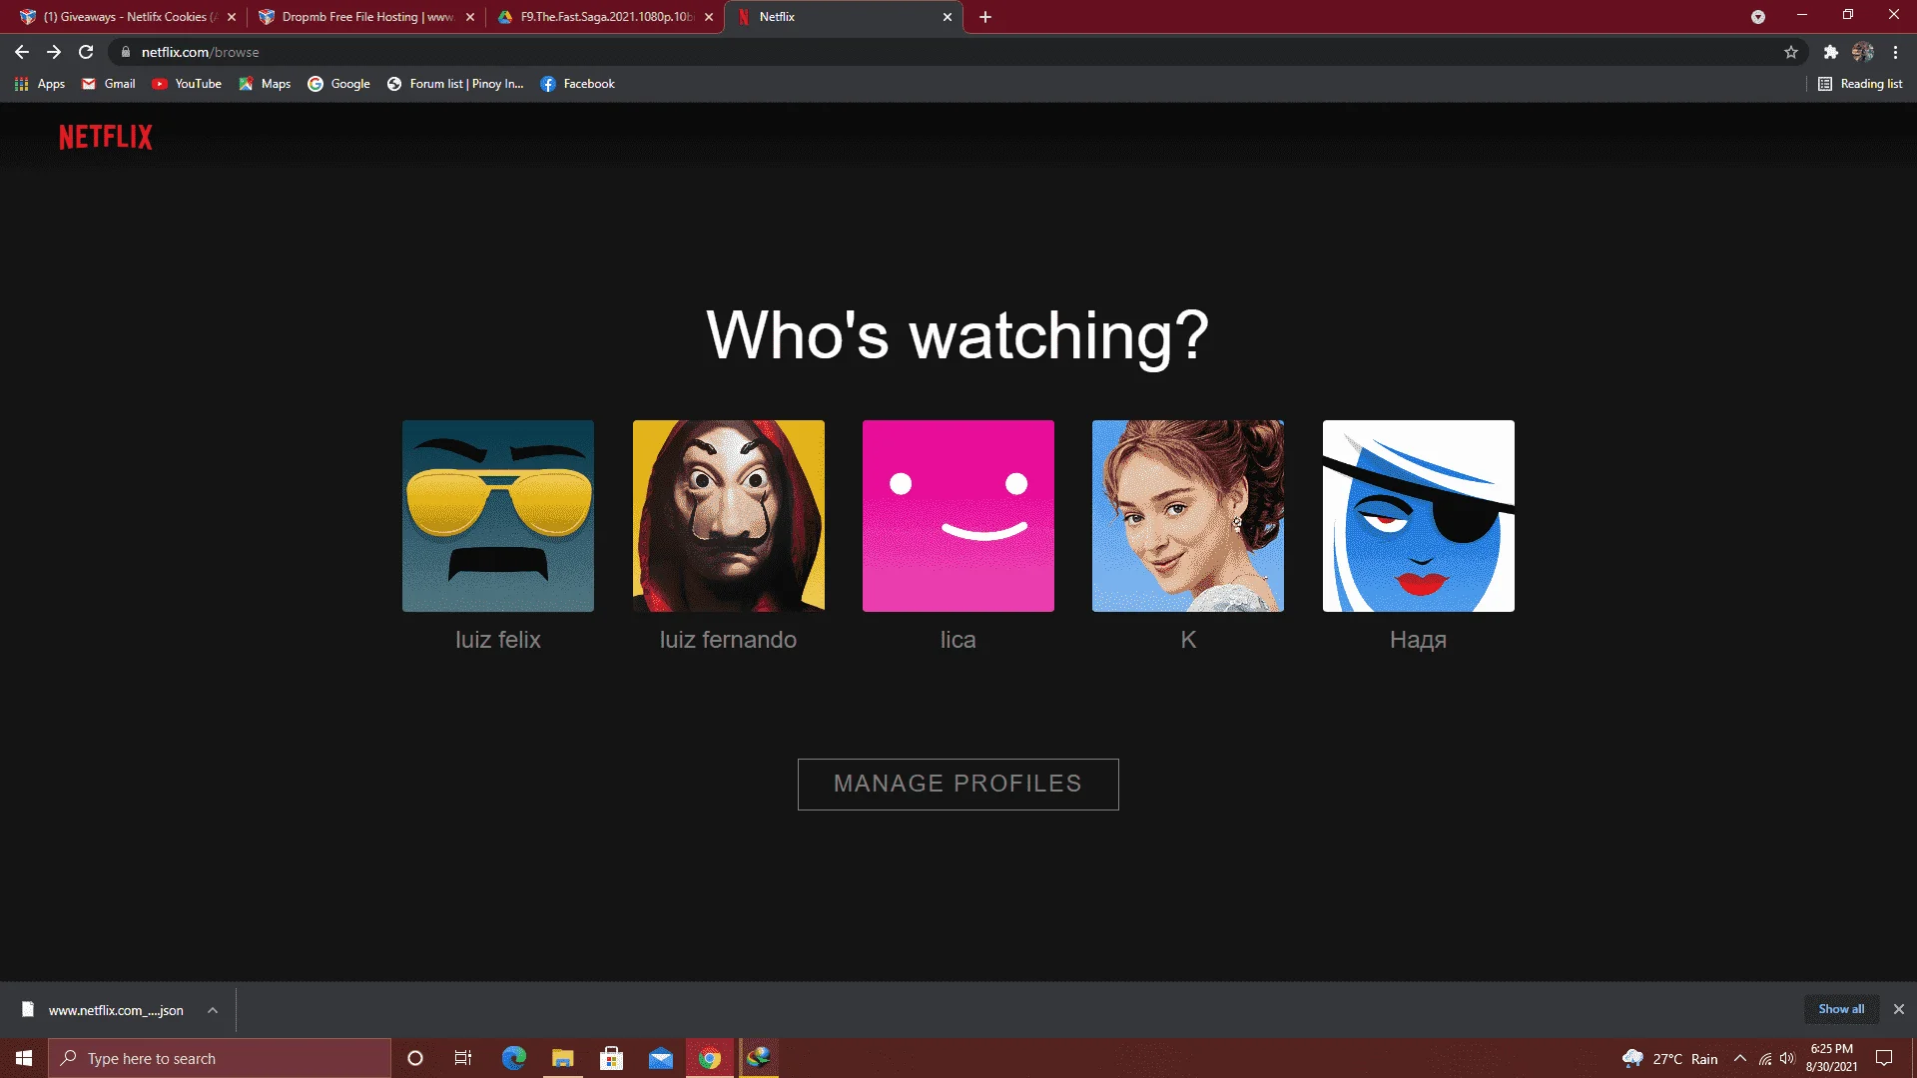The width and height of the screenshot is (1917, 1078).
Task: Open the volume speaker icon
Action: [1787, 1058]
